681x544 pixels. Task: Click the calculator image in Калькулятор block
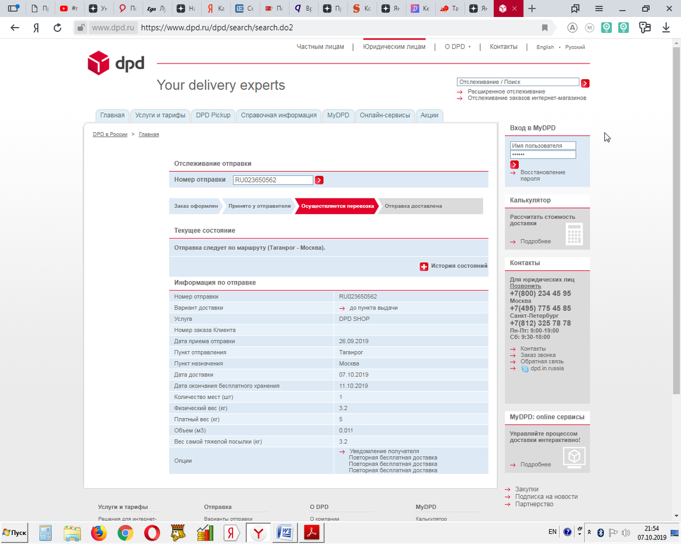click(x=574, y=234)
